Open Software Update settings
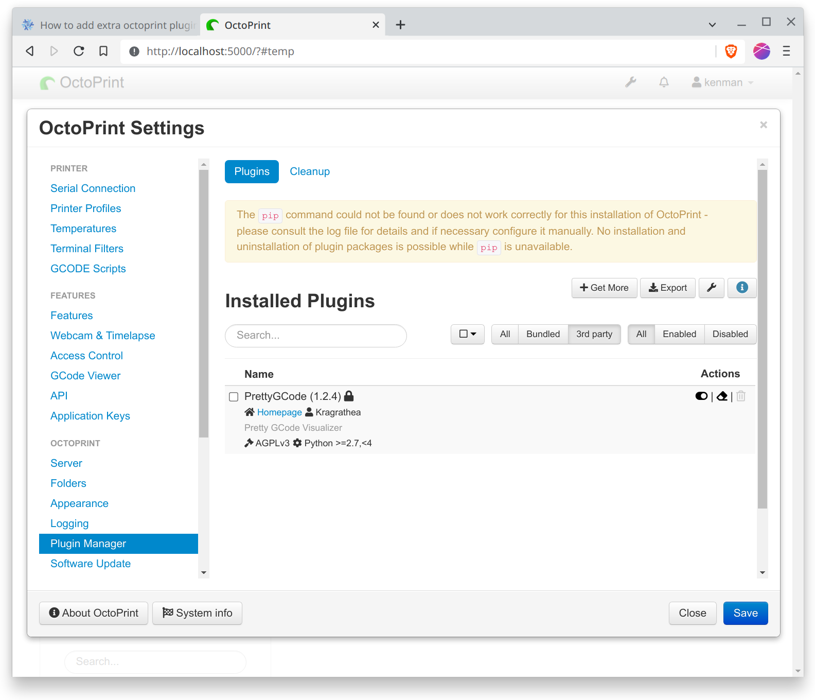Viewport: 815px width, 700px height. 91,564
